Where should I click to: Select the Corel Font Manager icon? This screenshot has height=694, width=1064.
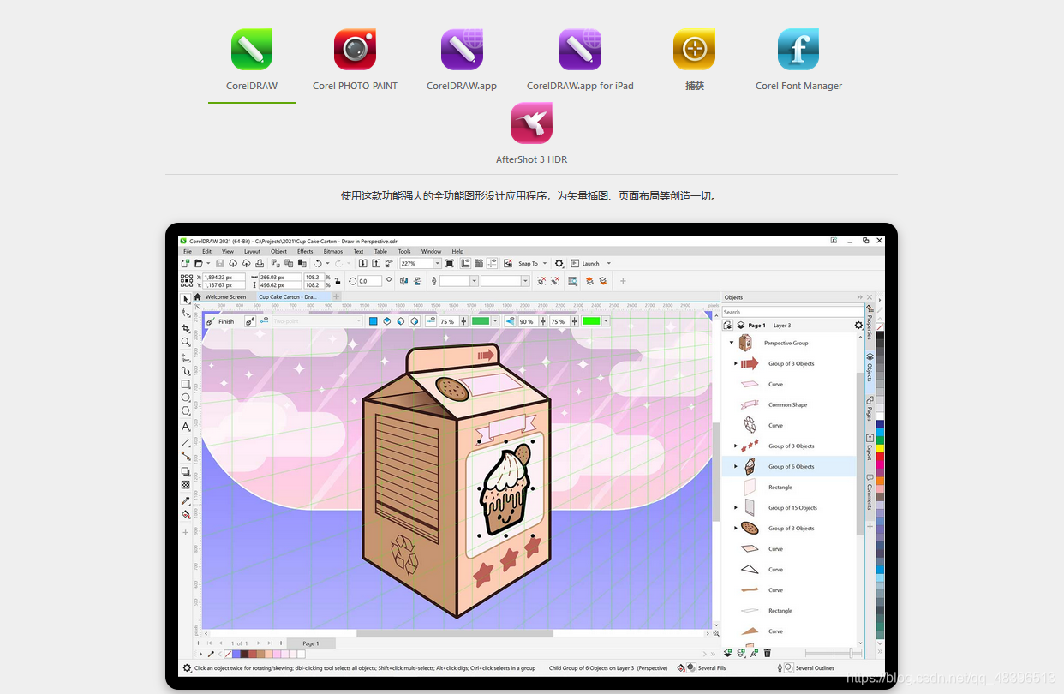click(798, 50)
